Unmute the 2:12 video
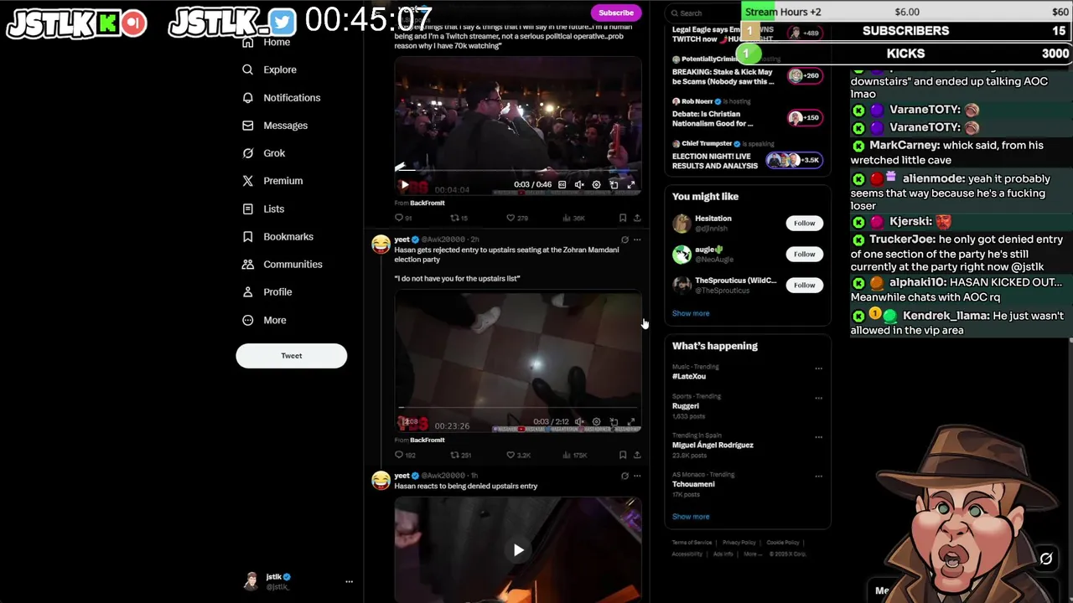1073x603 pixels. pyautogui.click(x=579, y=422)
